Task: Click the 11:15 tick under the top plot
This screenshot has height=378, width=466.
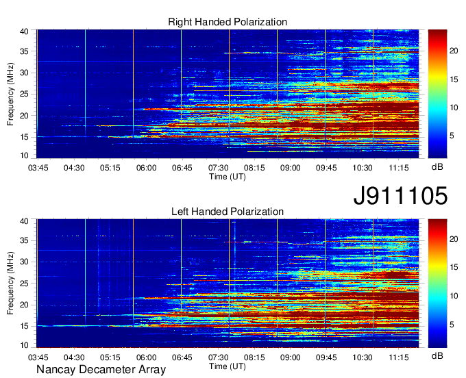Action: point(399,168)
